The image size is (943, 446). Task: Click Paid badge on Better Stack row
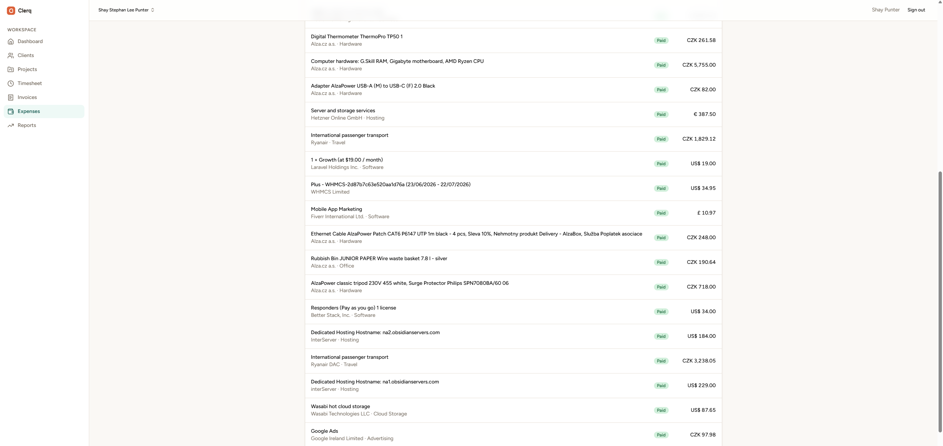661,312
